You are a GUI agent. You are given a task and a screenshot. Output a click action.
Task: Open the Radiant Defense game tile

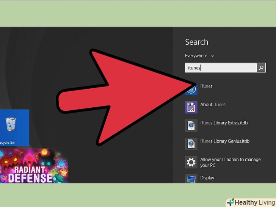34,166
